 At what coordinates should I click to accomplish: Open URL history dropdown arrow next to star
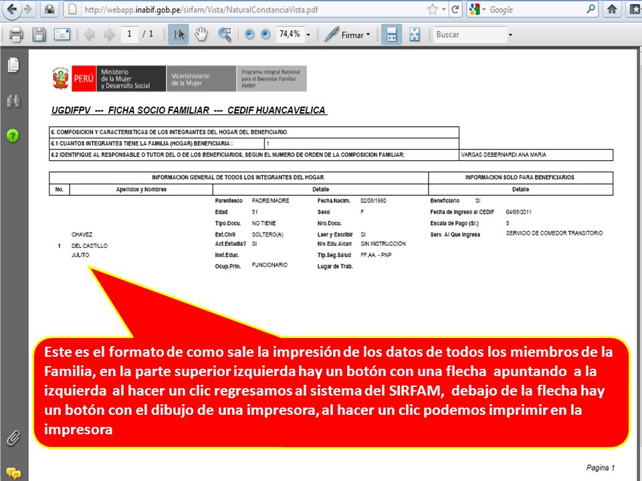click(x=443, y=9)
